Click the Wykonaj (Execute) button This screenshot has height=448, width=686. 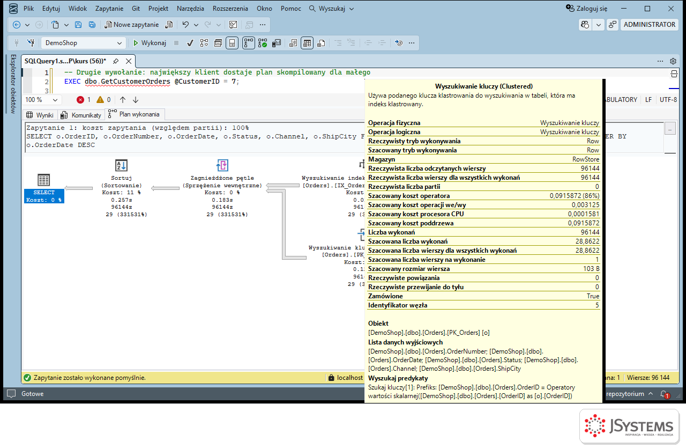pyautogui.click(x=150, y=43)
